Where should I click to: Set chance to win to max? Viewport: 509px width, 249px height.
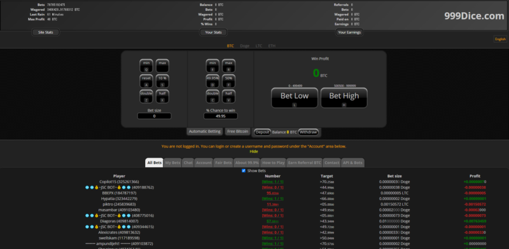[x=228, y=66]
